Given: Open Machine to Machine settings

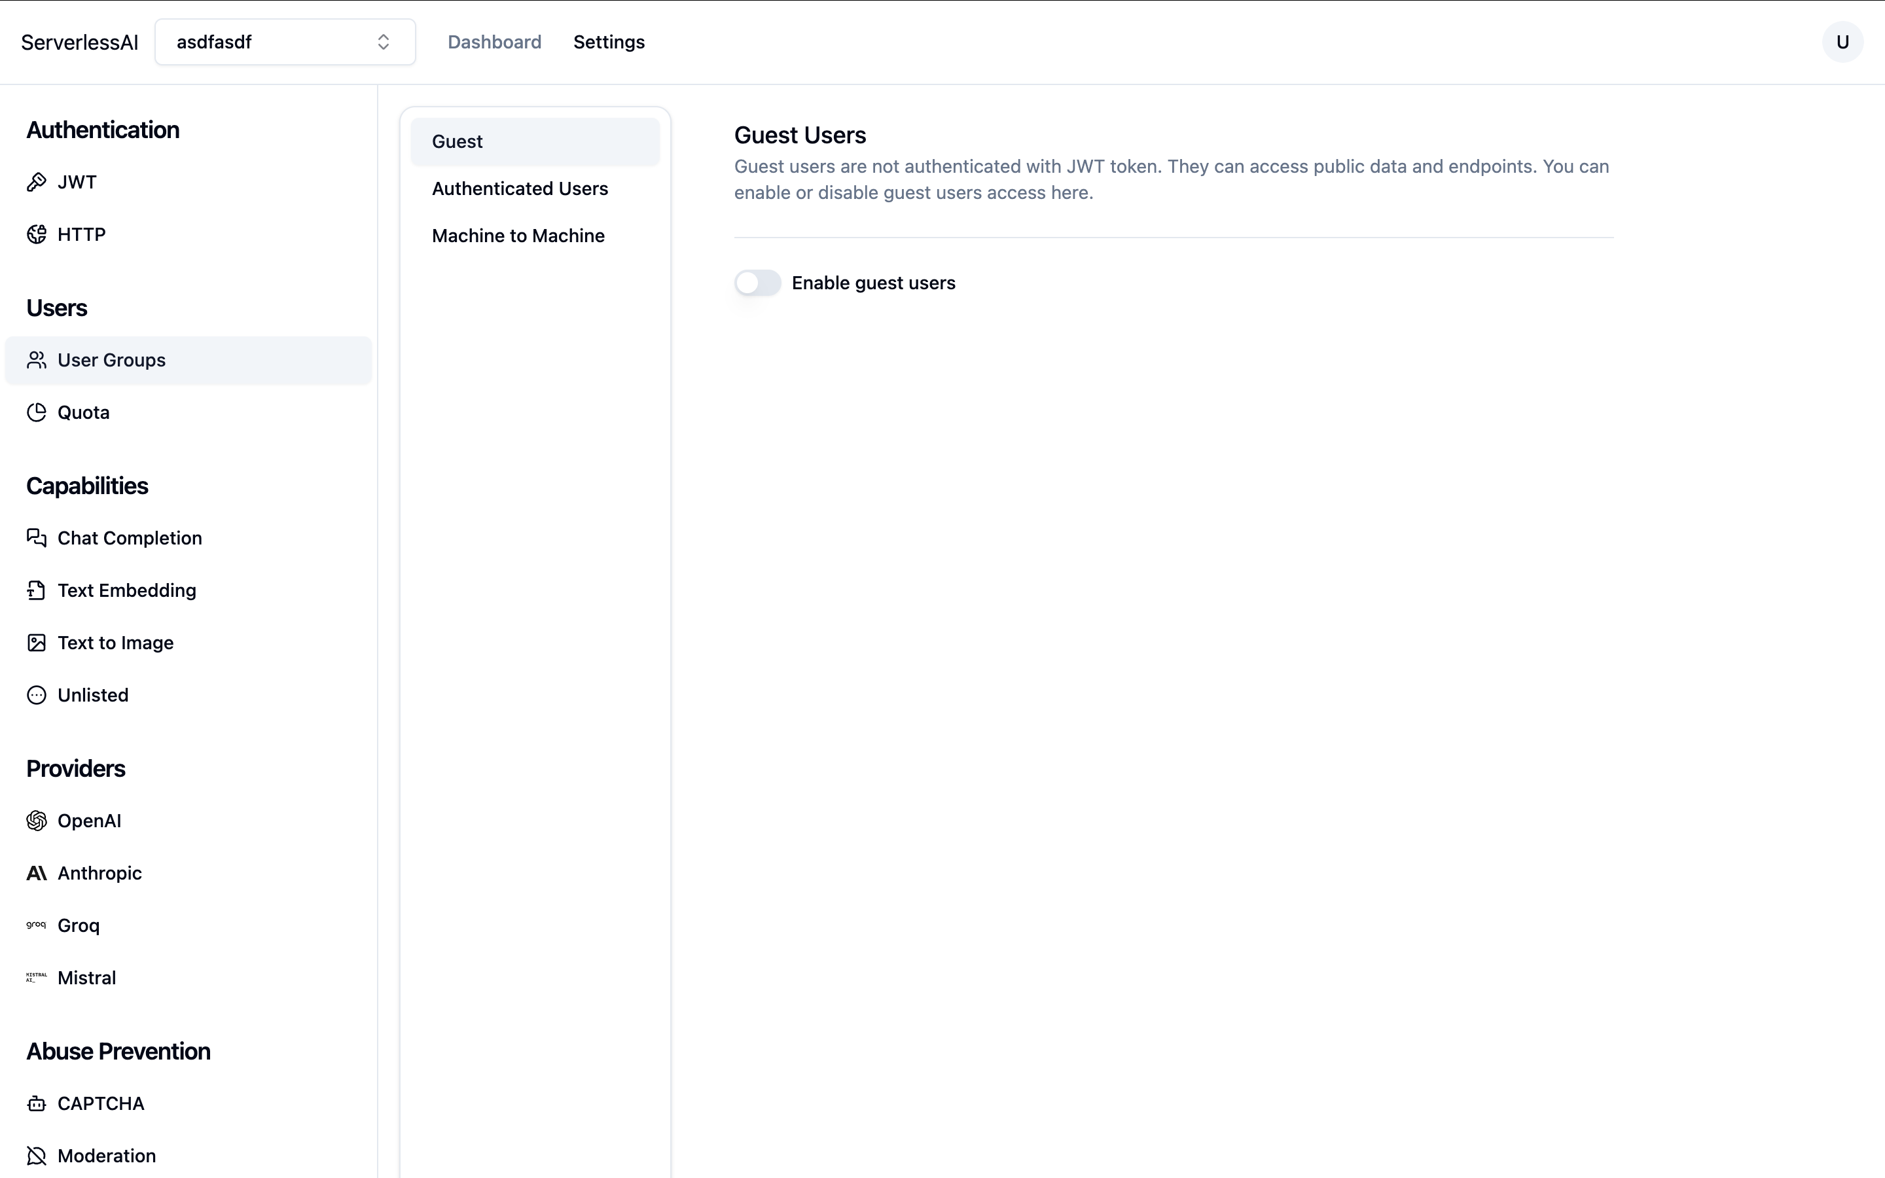Looking at the screenshot, I should click(518, 235).
